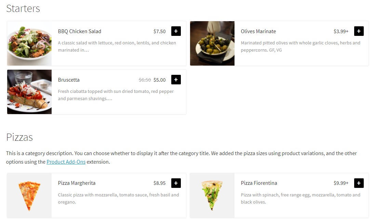Add BBQ Chicken Salad using plus icon
Viewport: 374px width, 220px height.
point(176,31)
